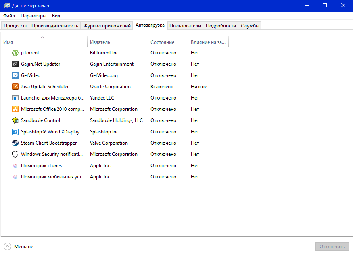Screen dimensions: 353x255
Task: Select the Steam Client Bootstrapper entry
Action: coord(49,143)
